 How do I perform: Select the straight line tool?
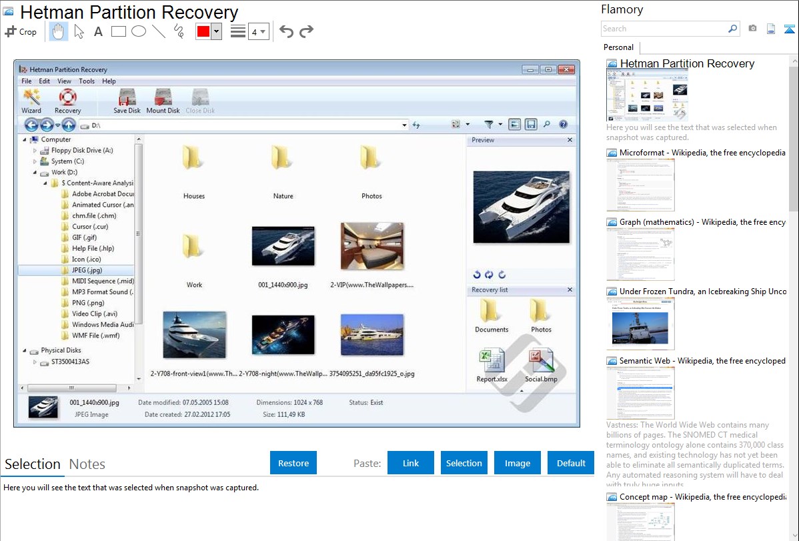click(x=158, y=31)
